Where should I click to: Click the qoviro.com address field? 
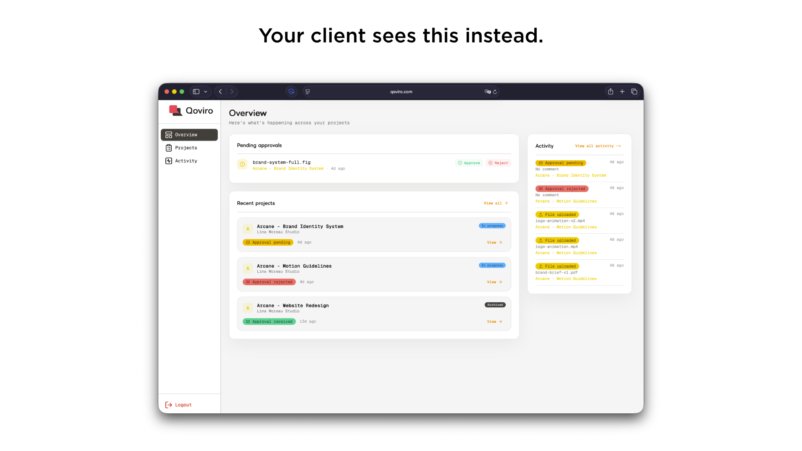point(401,91)
